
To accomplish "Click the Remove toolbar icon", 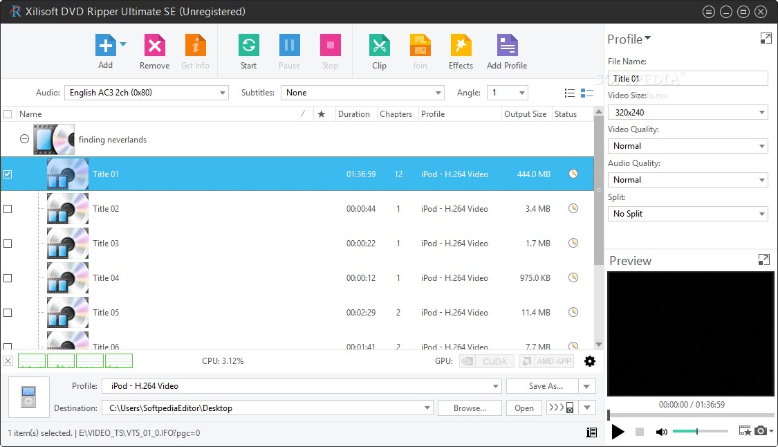I will coord(154,46).
